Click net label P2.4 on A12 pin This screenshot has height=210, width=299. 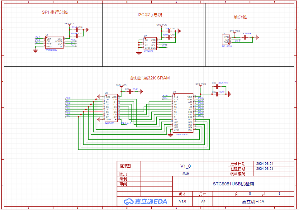165,98
